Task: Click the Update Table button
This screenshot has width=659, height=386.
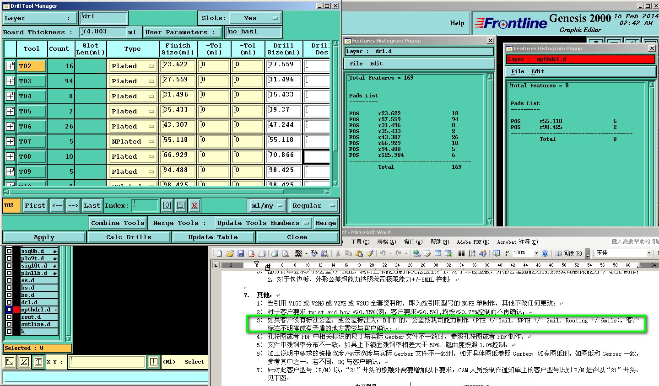Action: [x=213, y=237]
